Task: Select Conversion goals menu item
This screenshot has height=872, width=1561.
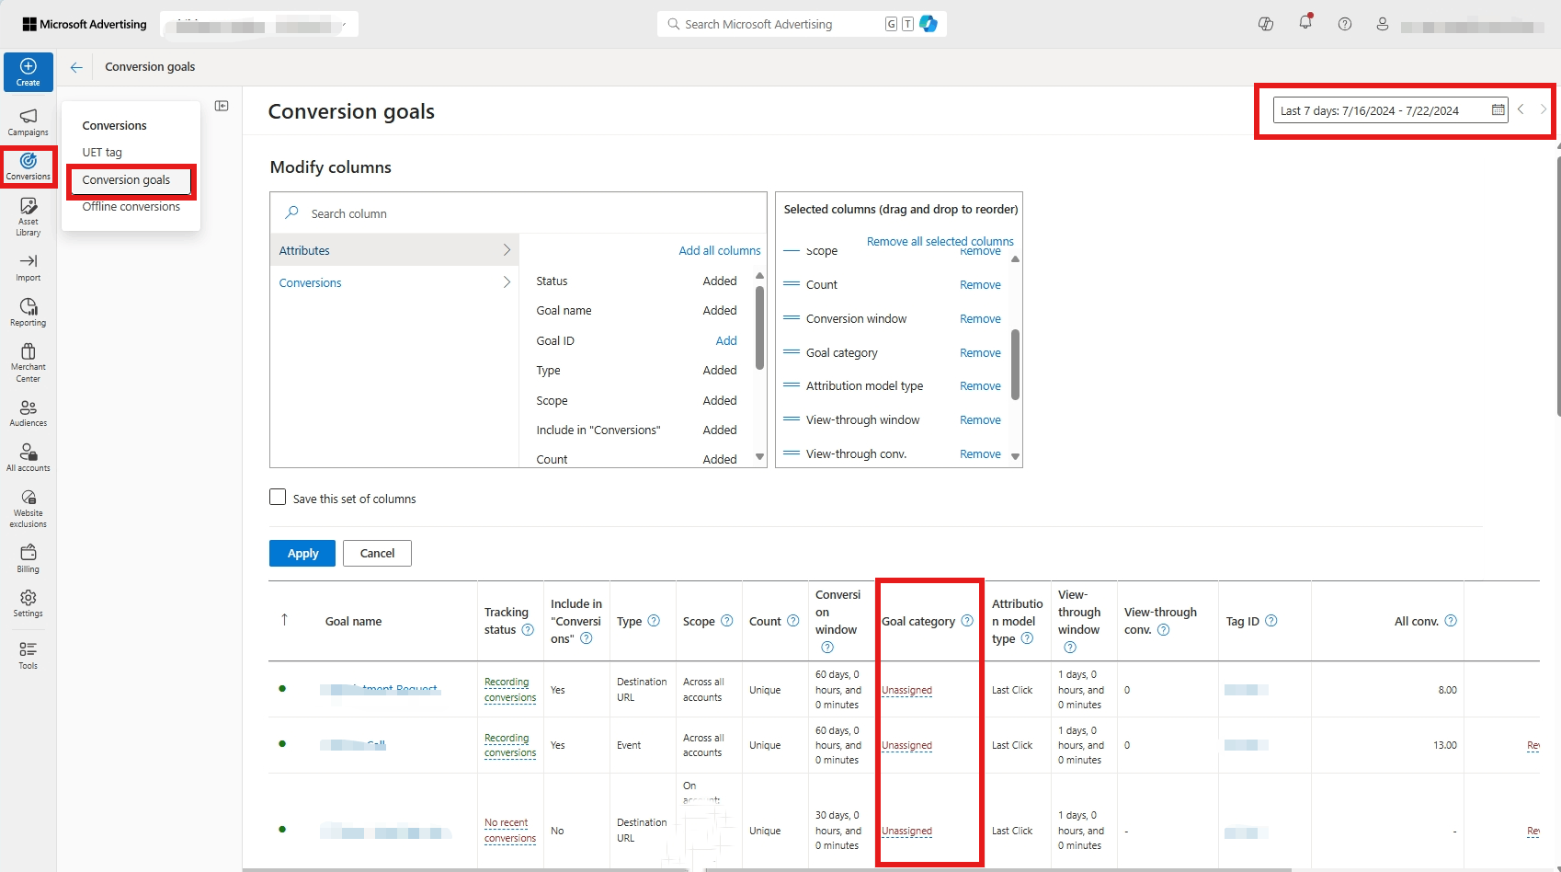Action: 131,180
